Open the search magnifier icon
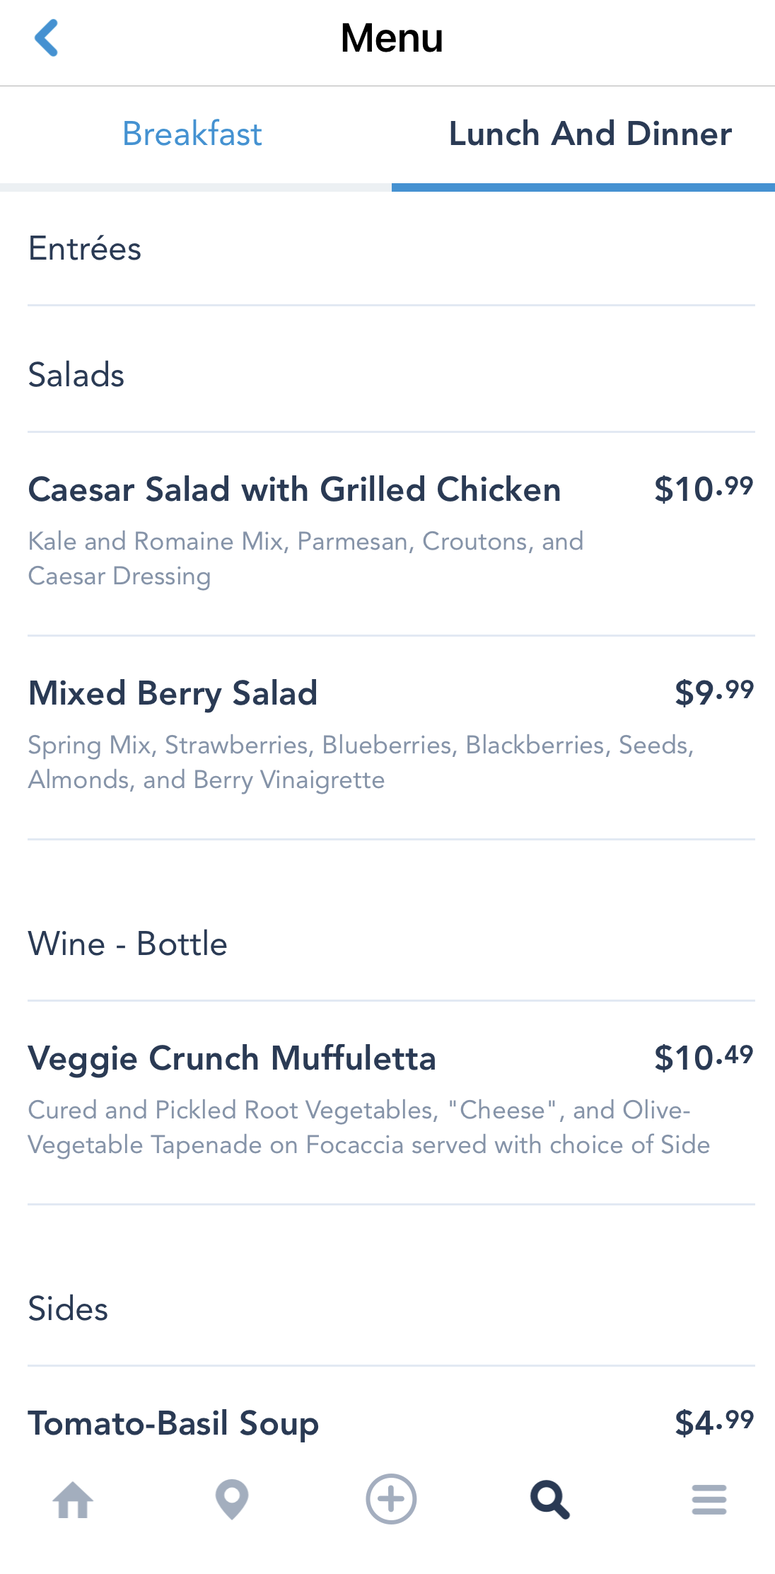775x1574 pixels. [550, 1500]
